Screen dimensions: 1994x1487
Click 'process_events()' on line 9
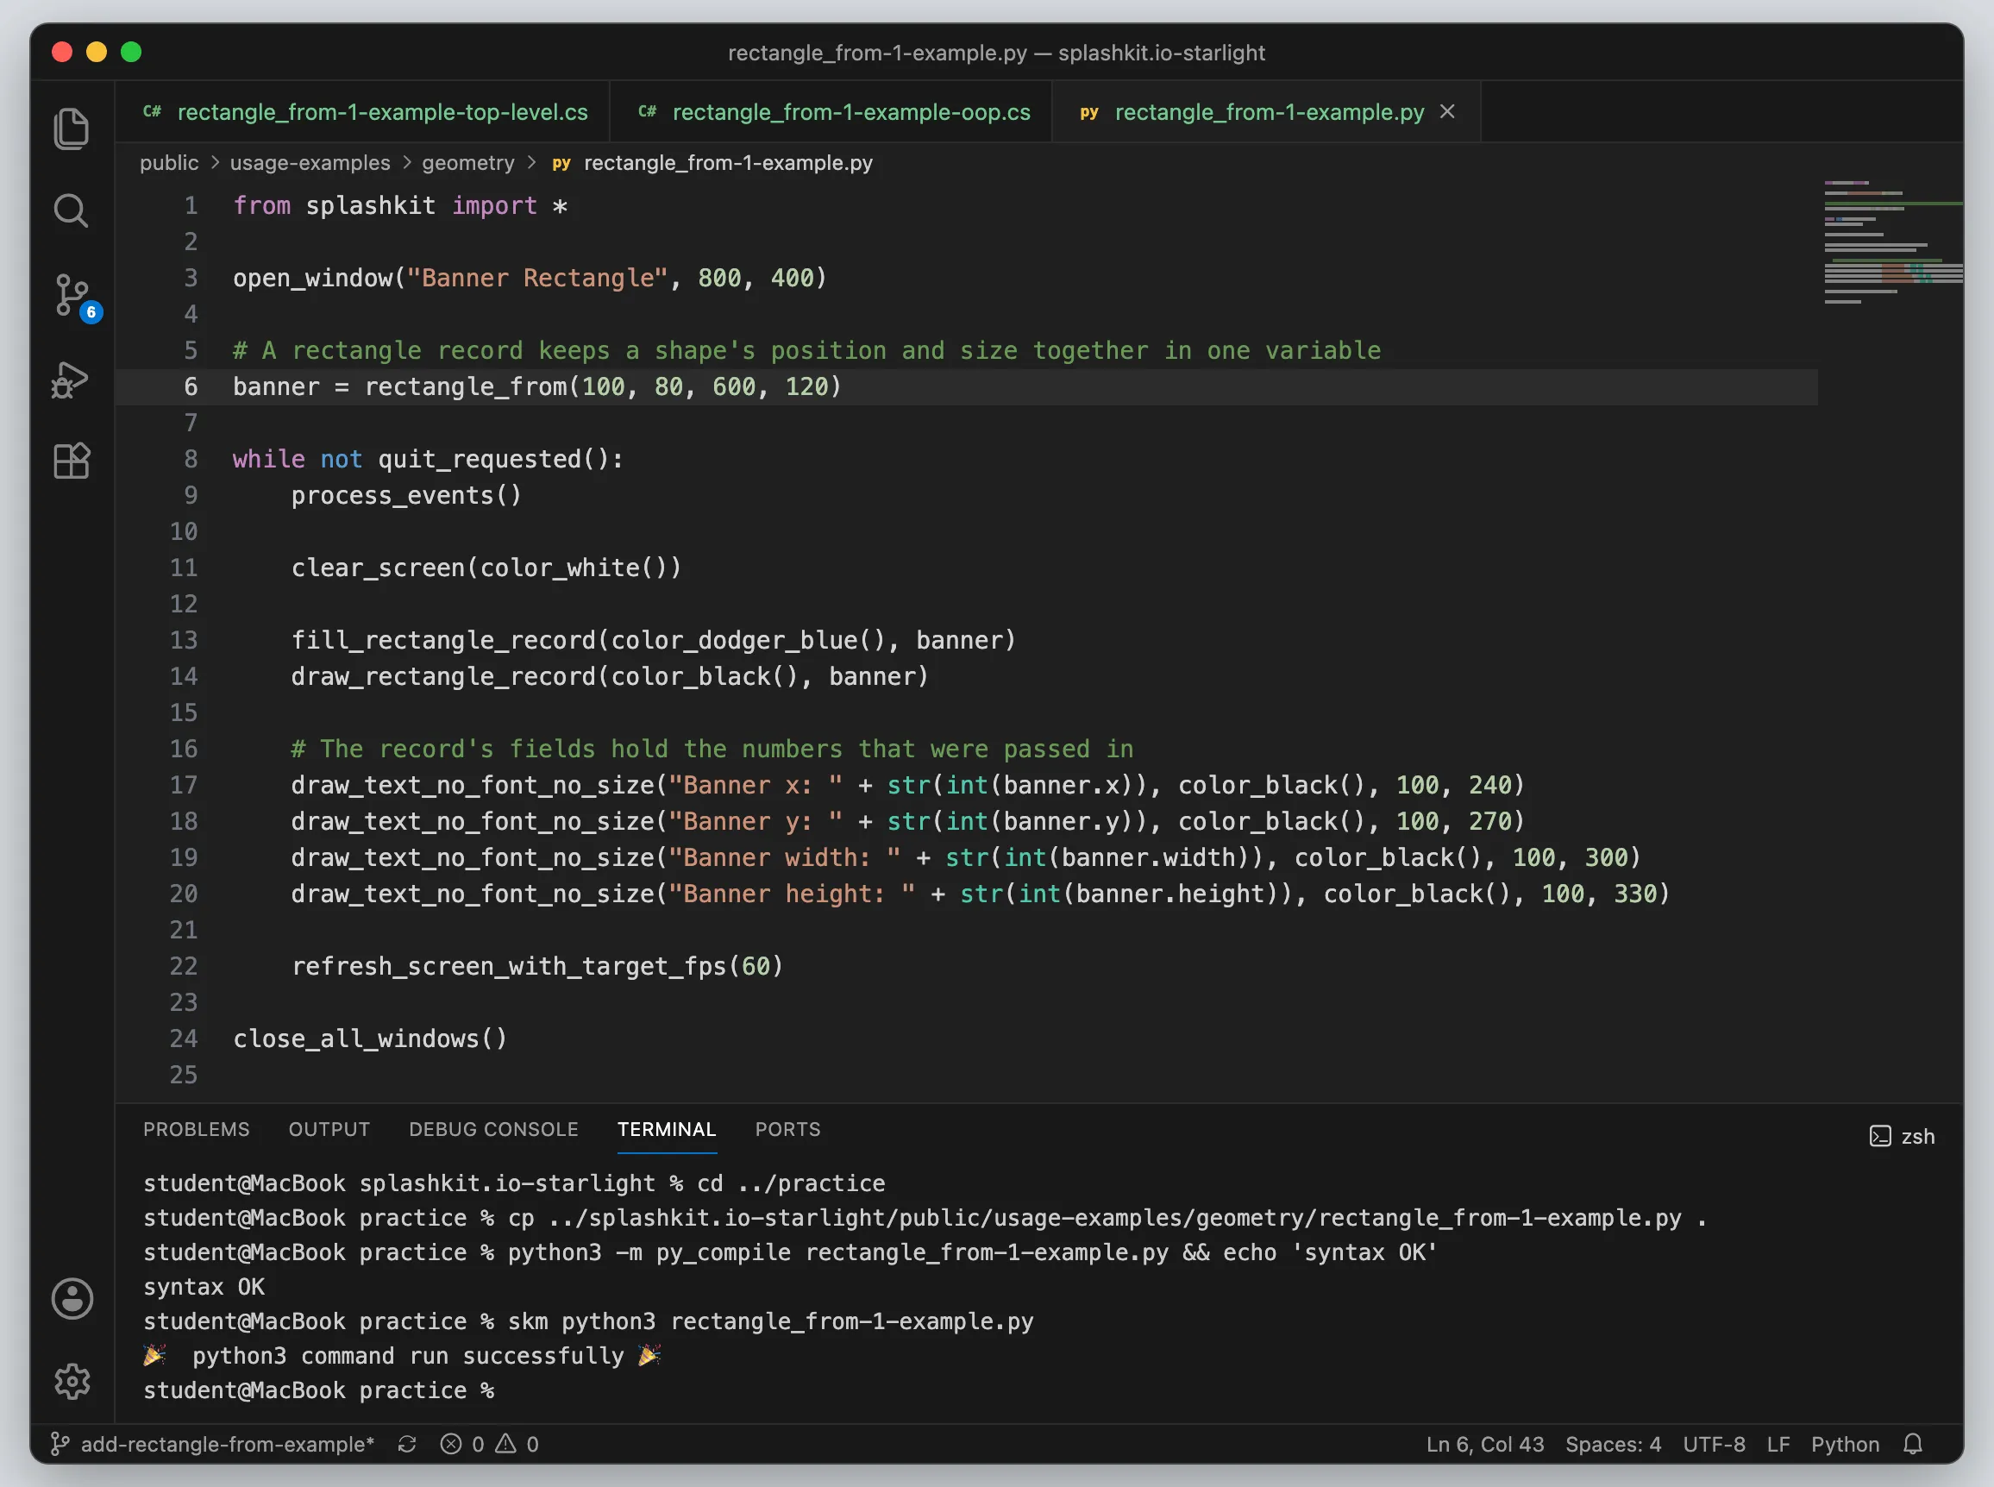click(406, 495)
